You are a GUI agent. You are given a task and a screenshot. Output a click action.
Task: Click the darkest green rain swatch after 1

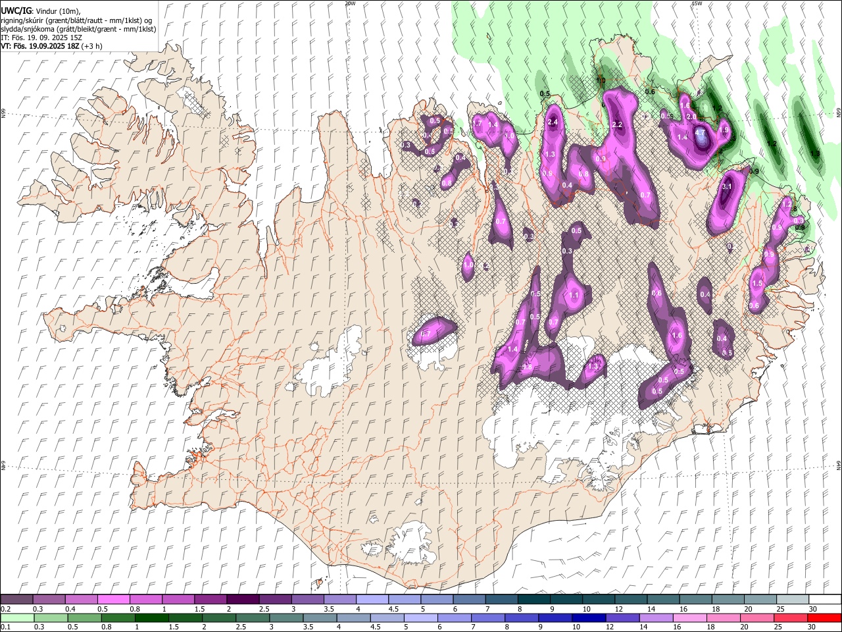click(x=151, y=618)
